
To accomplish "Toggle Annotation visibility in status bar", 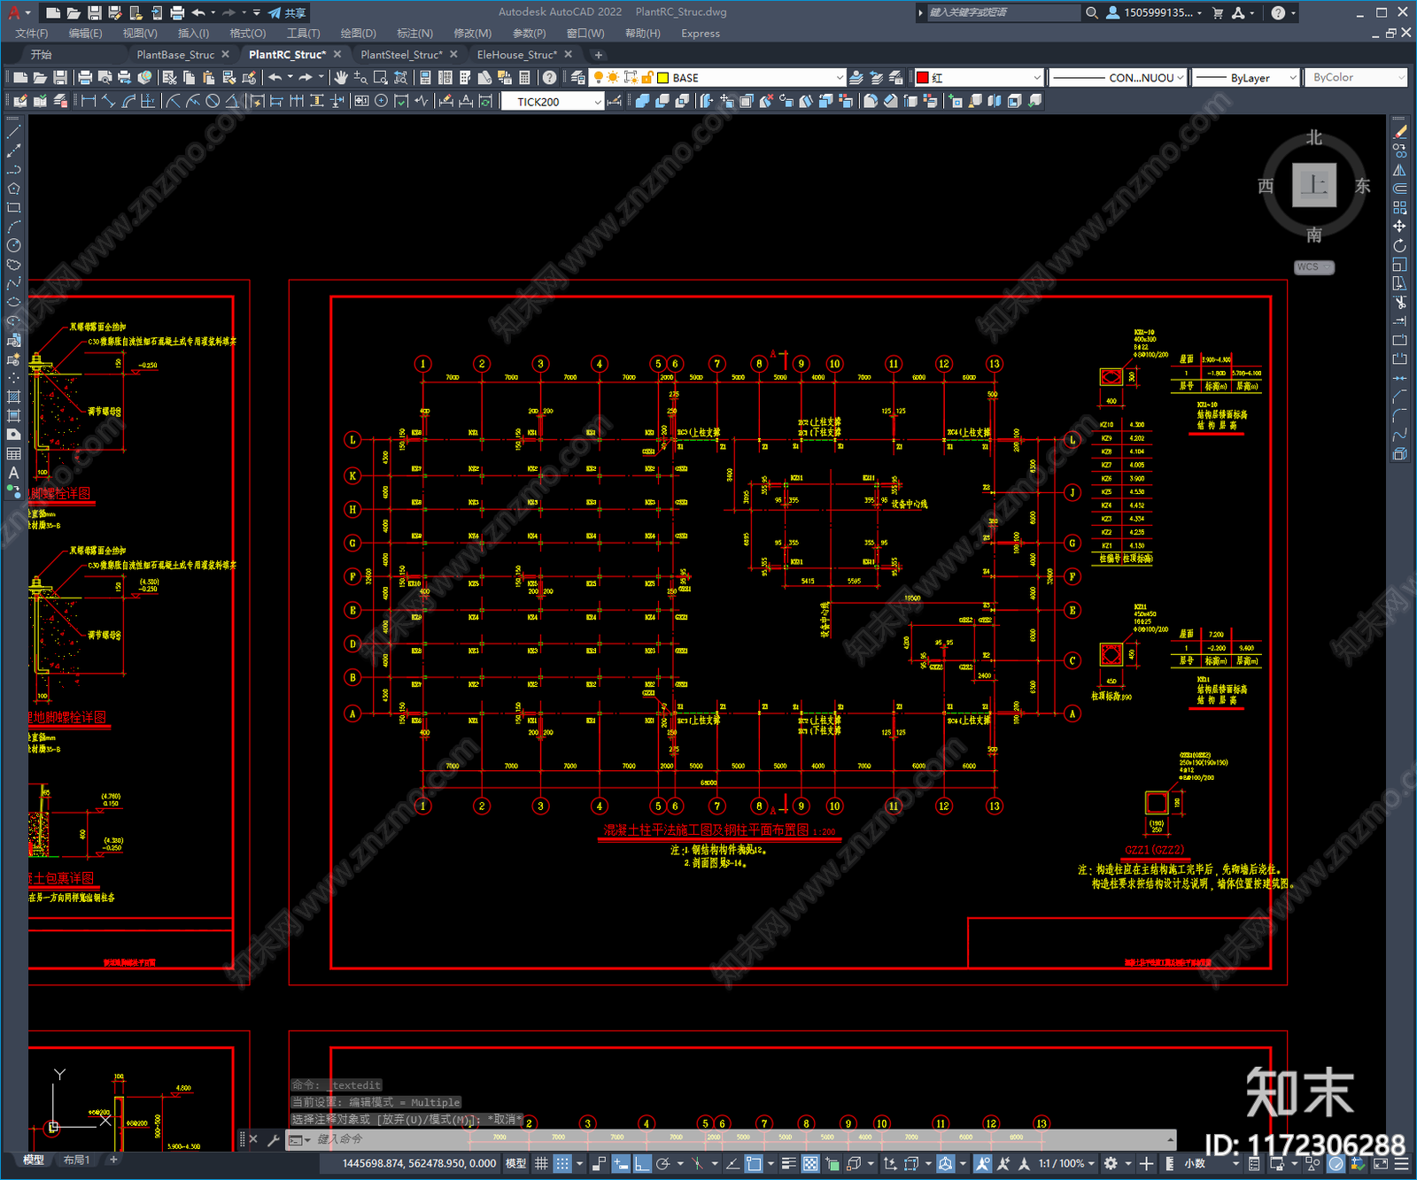I will click(983, 1163).
